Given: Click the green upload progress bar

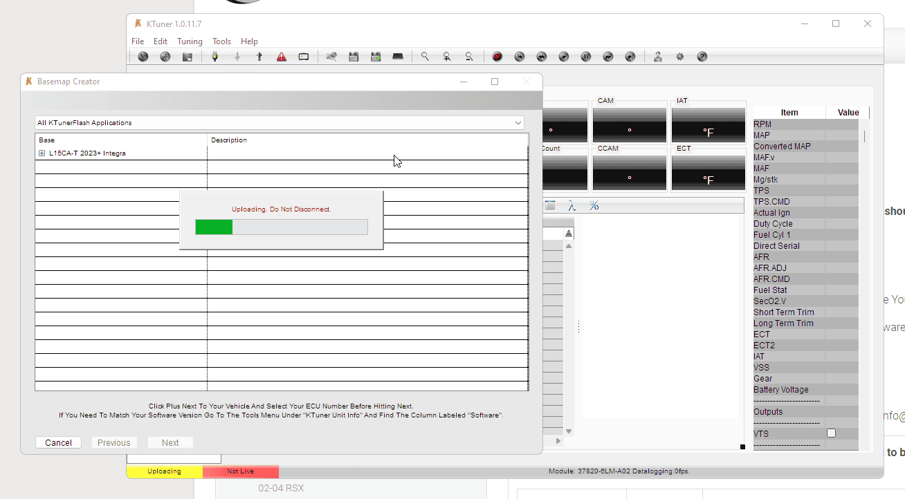Looking at the screenshot, I should coord(213,227).
